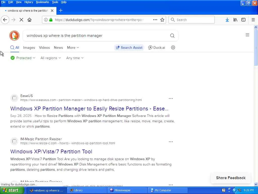Click the help question-mark tray icon

(223, 190)
